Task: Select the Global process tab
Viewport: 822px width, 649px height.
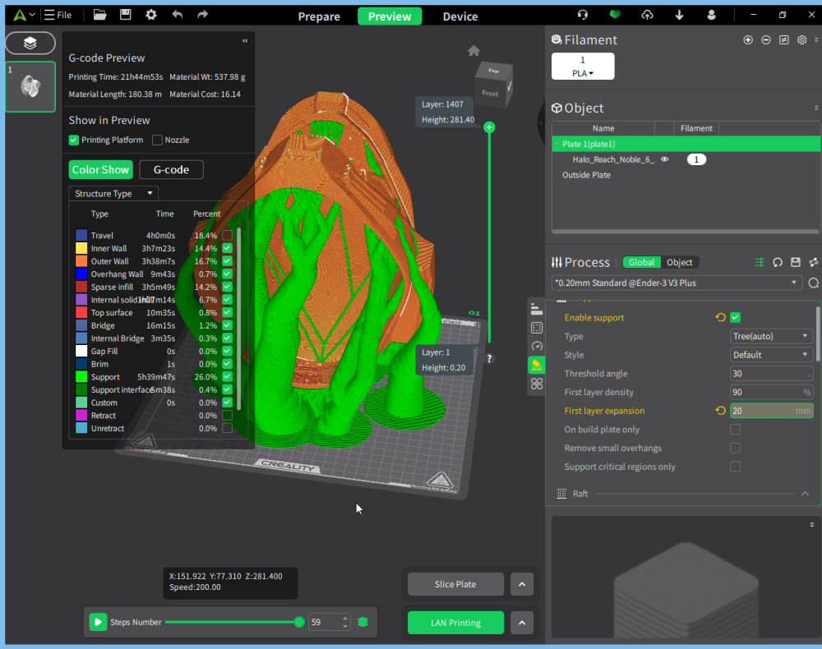Action: [642, 262]
